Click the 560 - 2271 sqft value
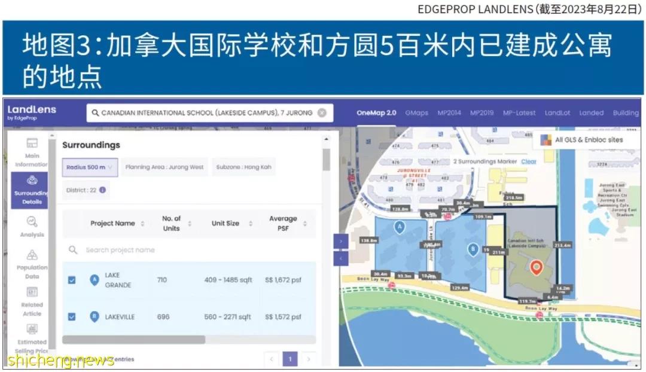Viewport: 646px width, 372px height. pyautogui.click(x=227, y=317)
